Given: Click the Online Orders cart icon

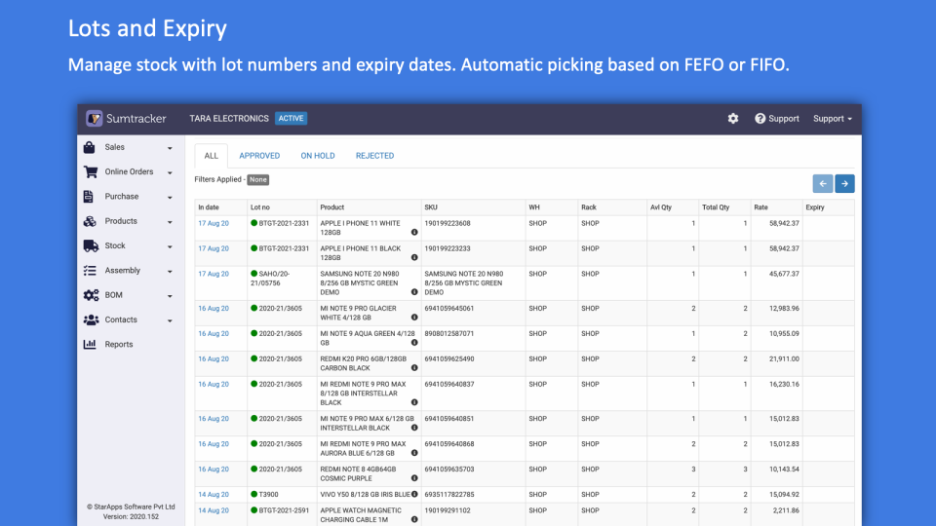Looking at the screenshot, I should pyautogui.click(x=91, y=171).
